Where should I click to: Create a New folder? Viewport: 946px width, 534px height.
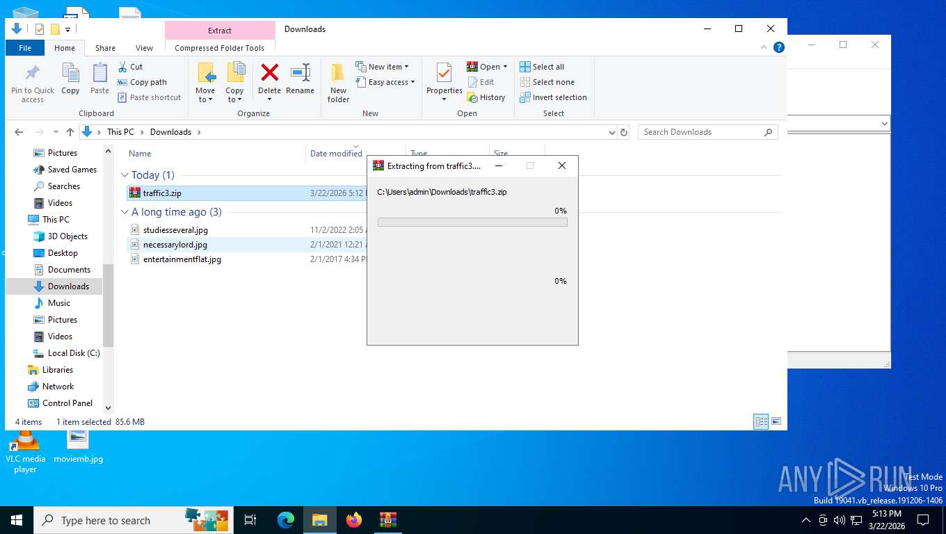(338, 83)
